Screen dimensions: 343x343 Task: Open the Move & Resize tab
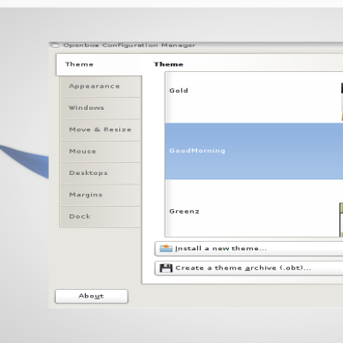(100, 129)
